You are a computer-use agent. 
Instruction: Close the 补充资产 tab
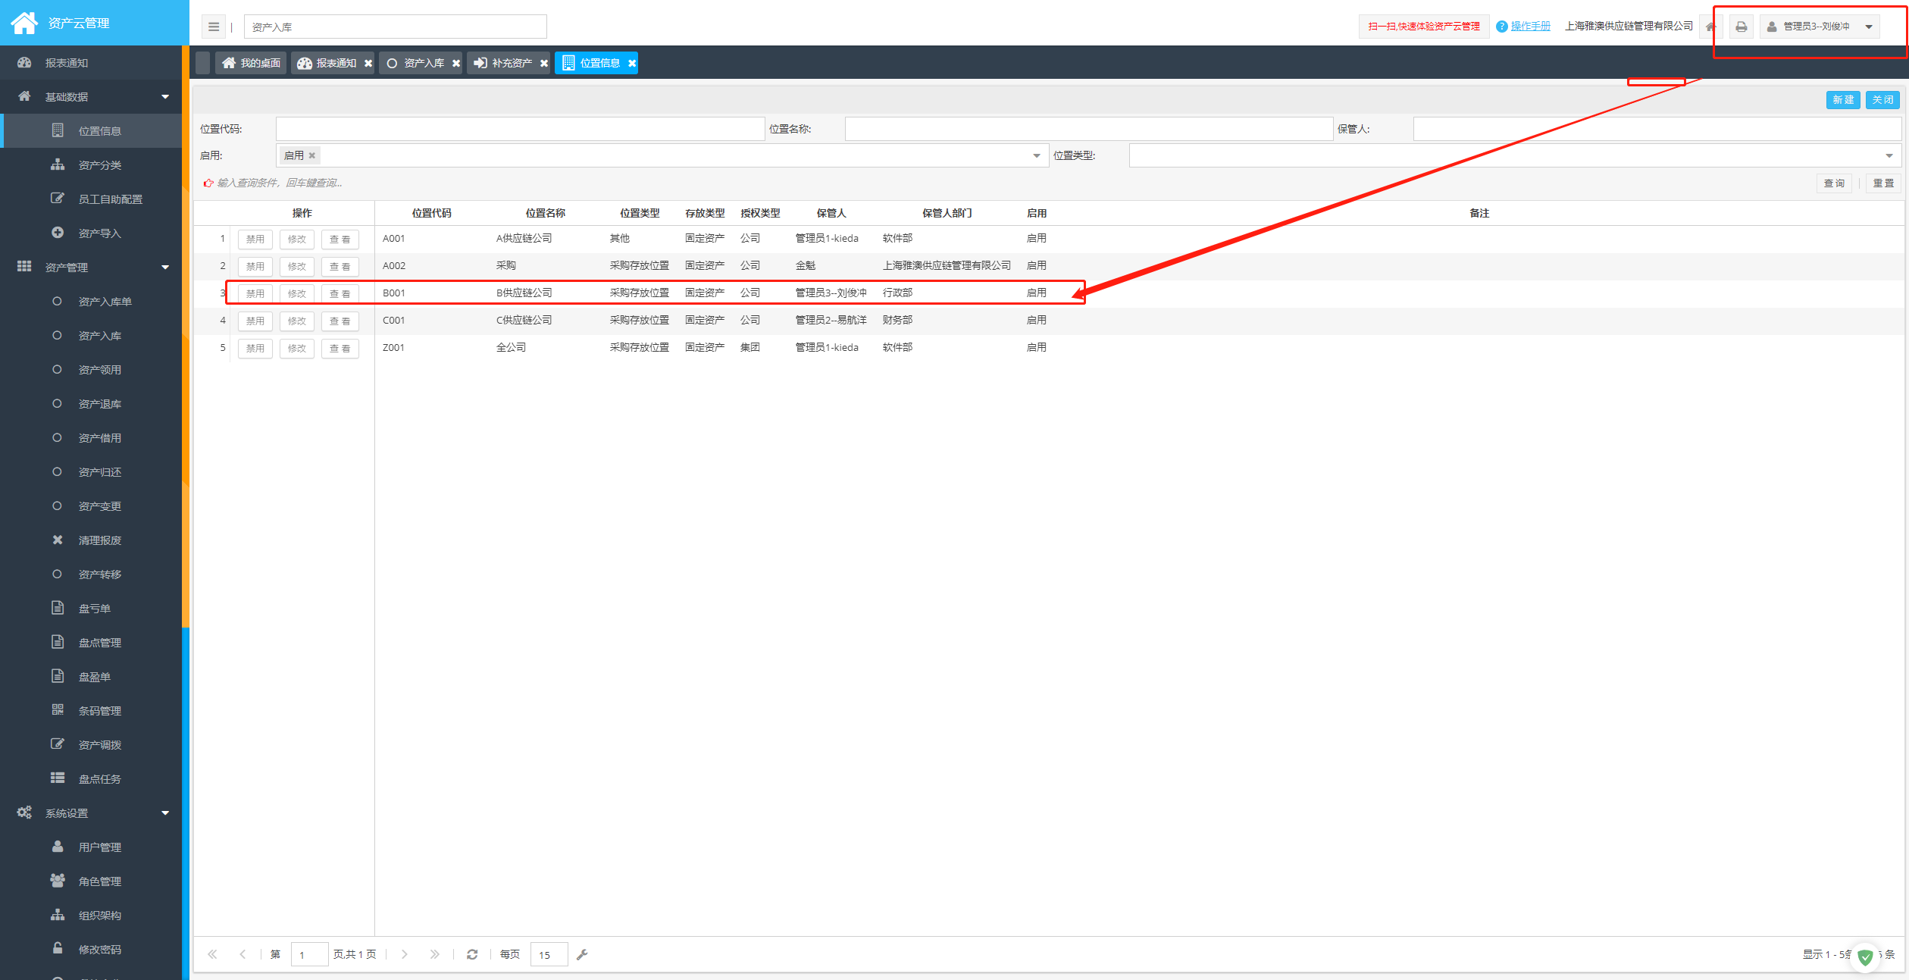tap(544, 64)
